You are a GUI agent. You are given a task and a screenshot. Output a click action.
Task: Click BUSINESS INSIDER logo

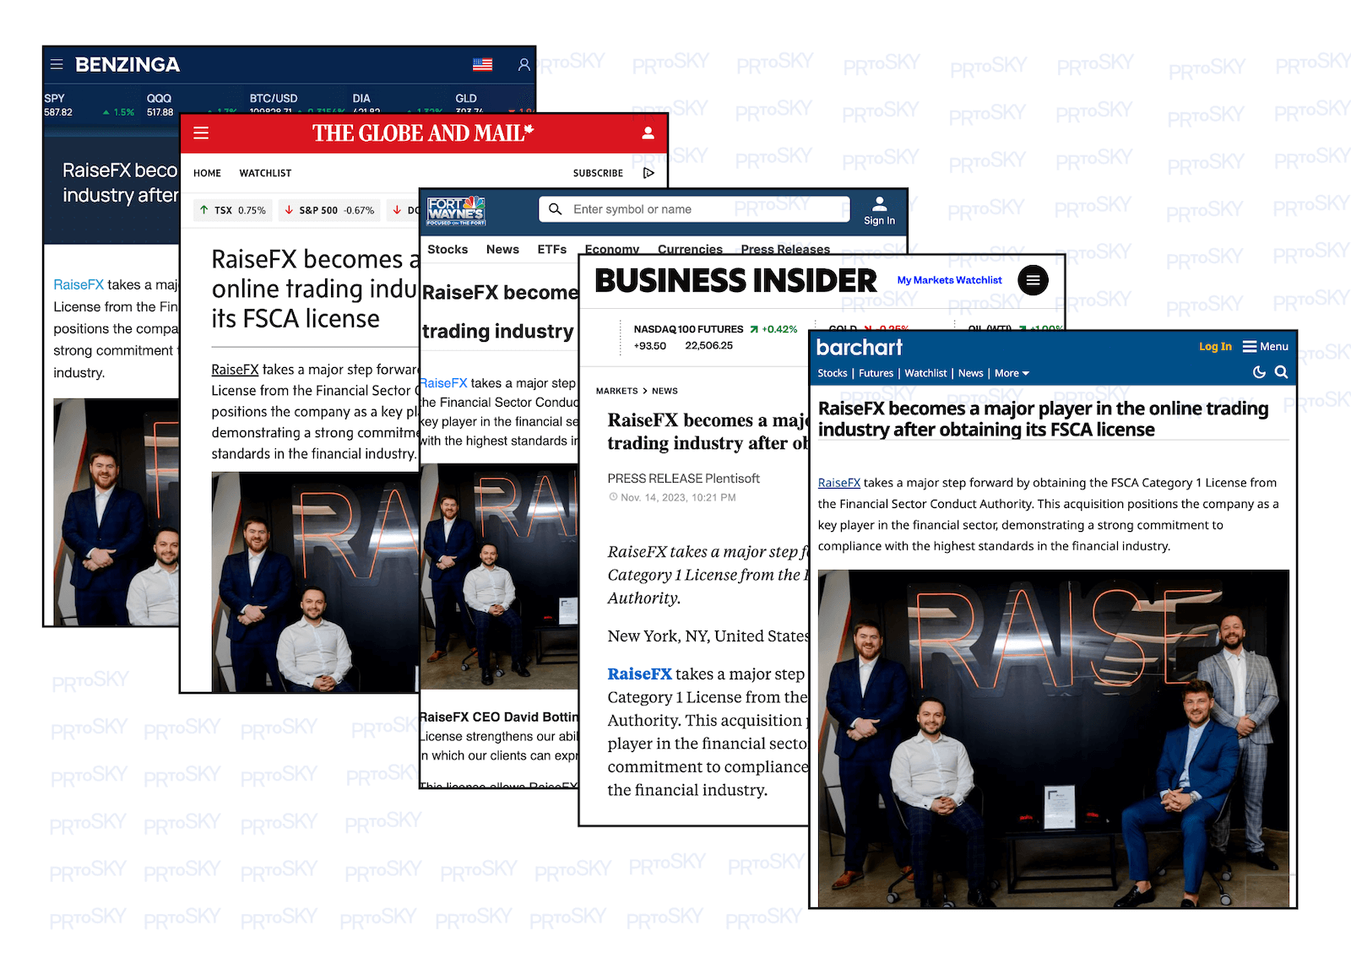click(x=735, y=280)
